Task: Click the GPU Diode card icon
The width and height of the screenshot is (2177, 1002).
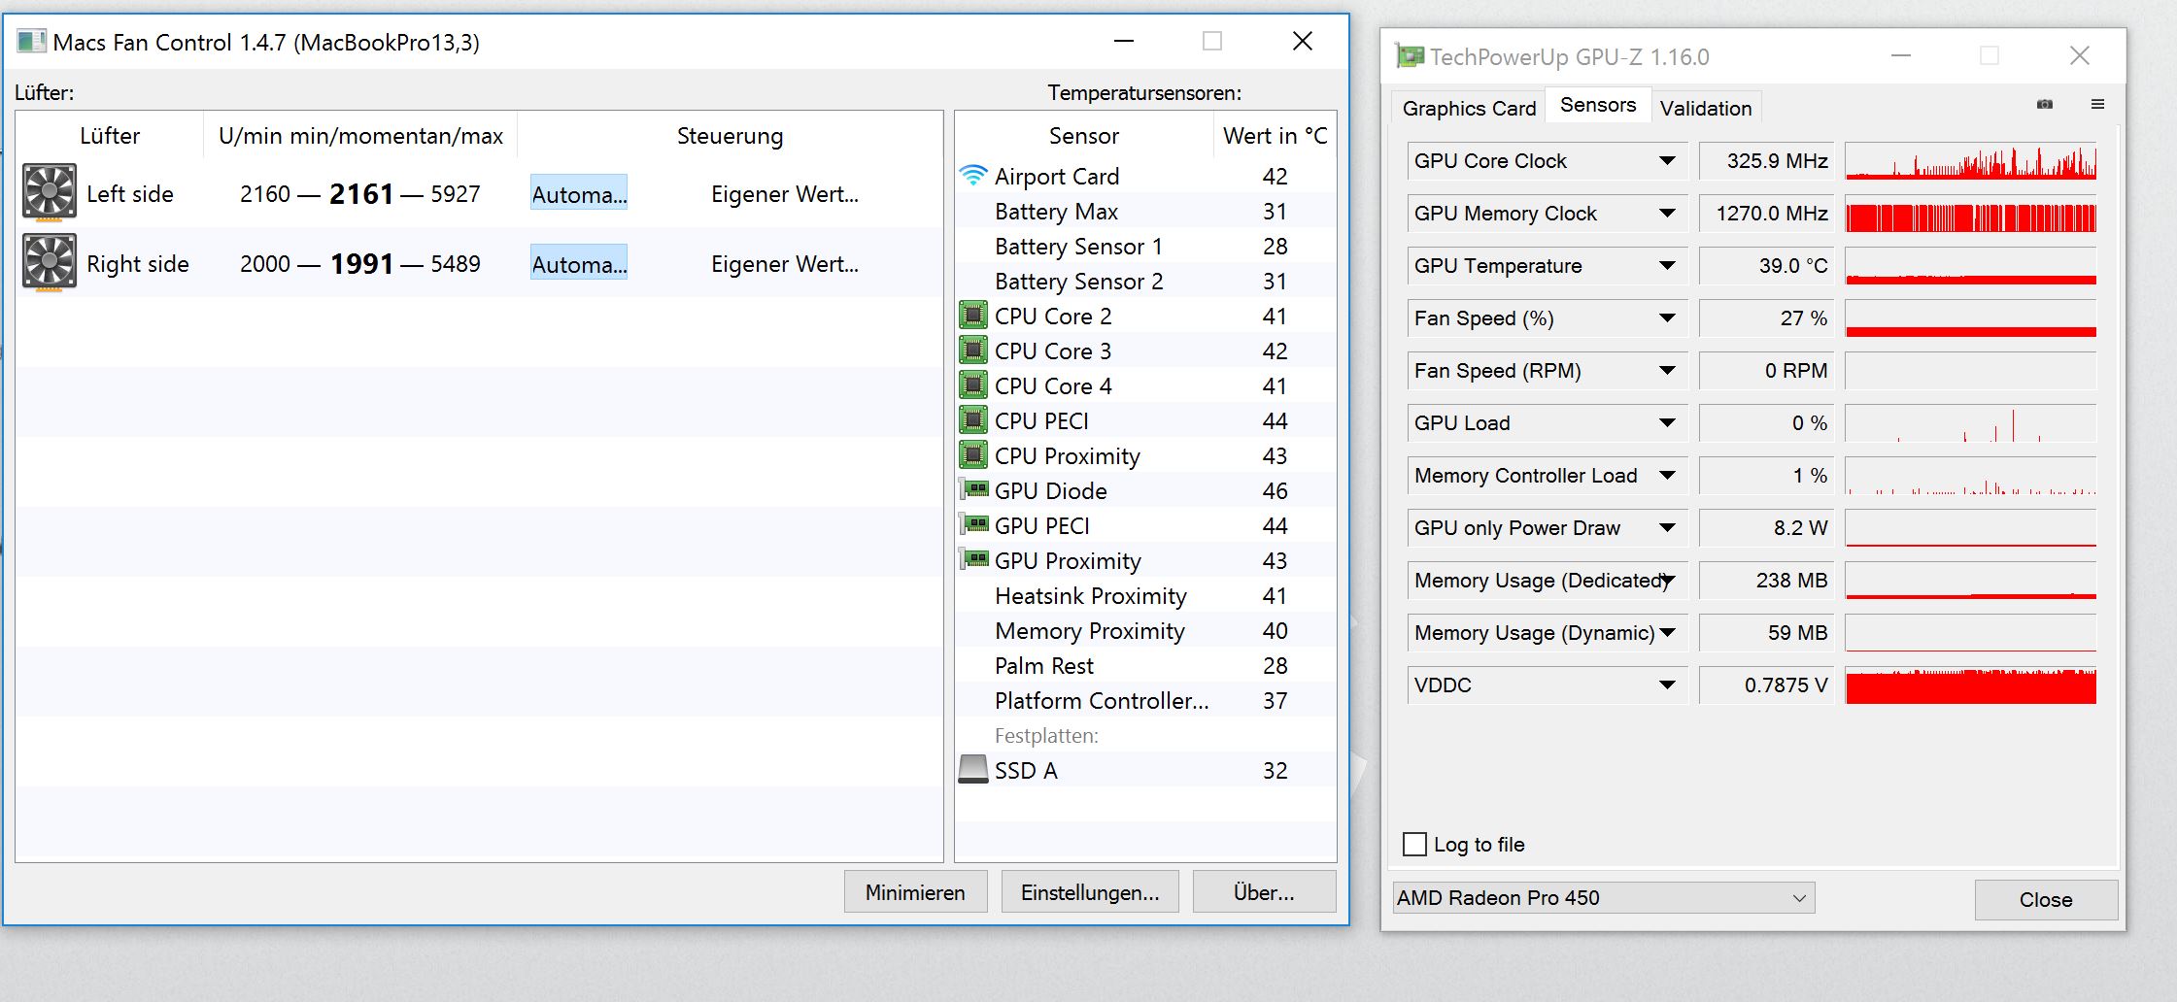Action: (973, 489)
